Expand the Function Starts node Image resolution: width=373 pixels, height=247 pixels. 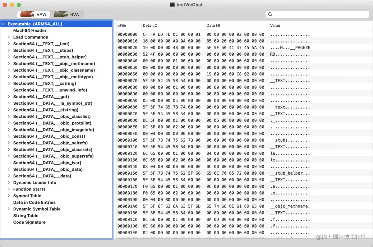point(9,189)
